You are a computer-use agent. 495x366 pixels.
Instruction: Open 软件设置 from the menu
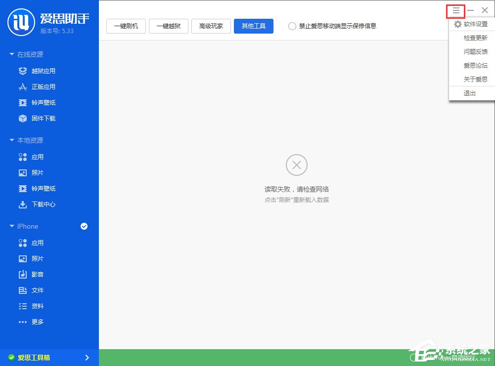point(475,24)
